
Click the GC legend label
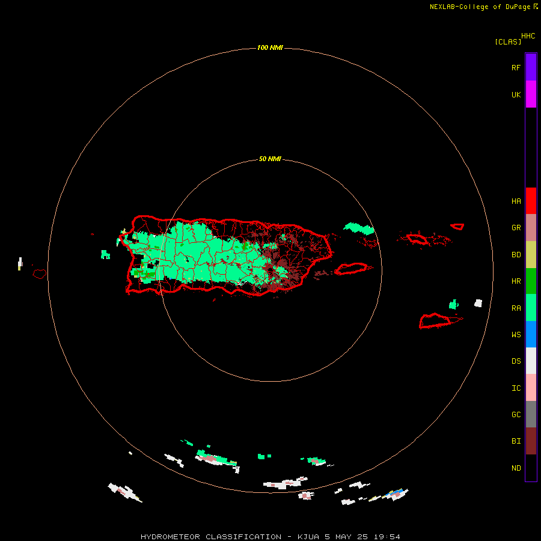click(x=516, y=415)
